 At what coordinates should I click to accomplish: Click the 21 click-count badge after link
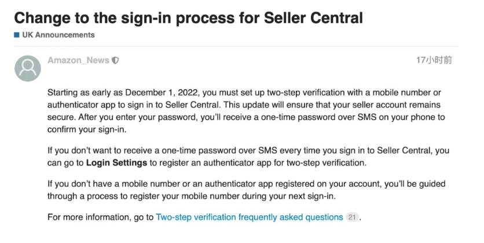[352, 217]
